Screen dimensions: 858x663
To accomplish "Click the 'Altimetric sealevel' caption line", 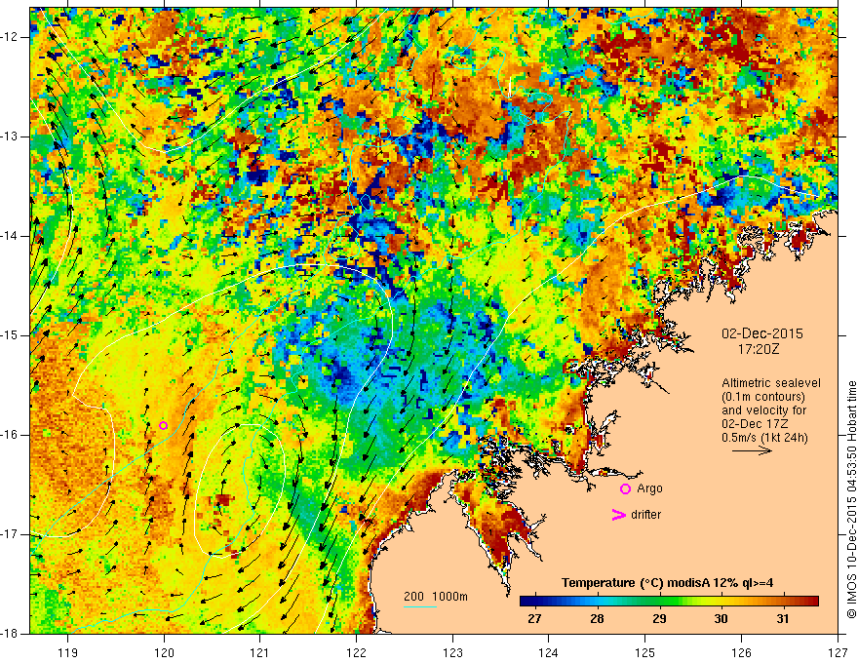I will click(771, 383).
